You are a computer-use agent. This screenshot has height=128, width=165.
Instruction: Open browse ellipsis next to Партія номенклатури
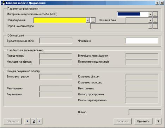(155, 26)
